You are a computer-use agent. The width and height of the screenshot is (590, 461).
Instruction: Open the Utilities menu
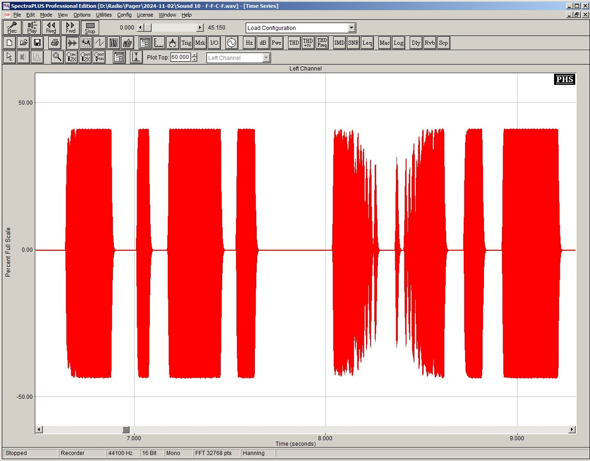(104, 15)
